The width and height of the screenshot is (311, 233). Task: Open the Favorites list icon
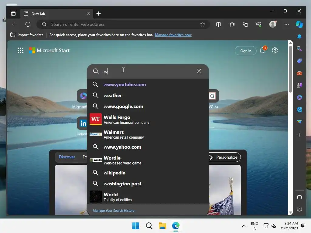click(x=232, y=24)
